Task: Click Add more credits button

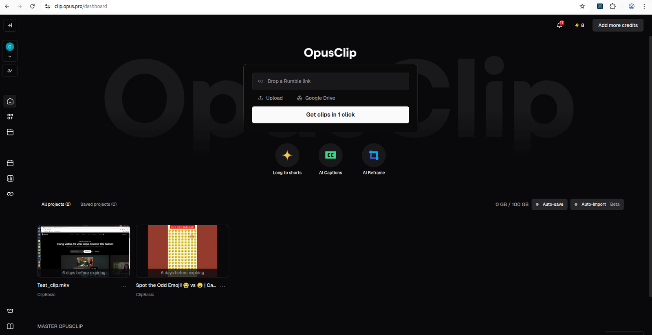Action: [x=618, y=25]
